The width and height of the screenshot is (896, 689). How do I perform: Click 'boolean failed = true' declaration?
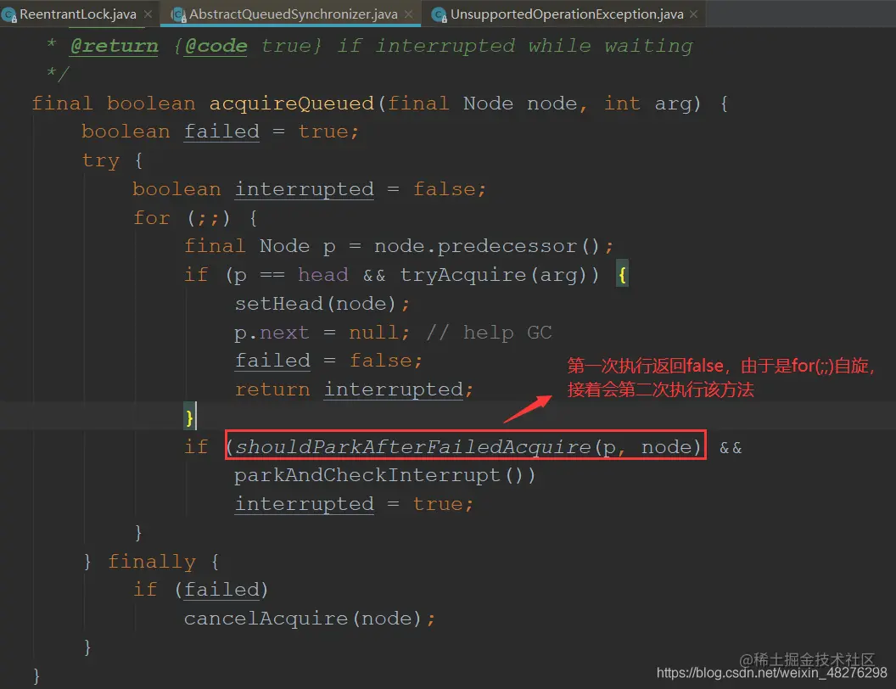[x=221, y=132]
